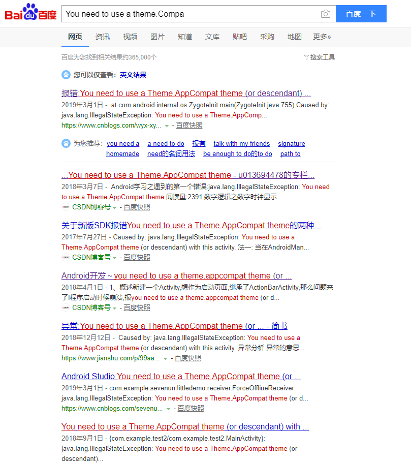Open result Android开发～you need to use a theme
Screen dimensions: 411x463
click(177, 276)
